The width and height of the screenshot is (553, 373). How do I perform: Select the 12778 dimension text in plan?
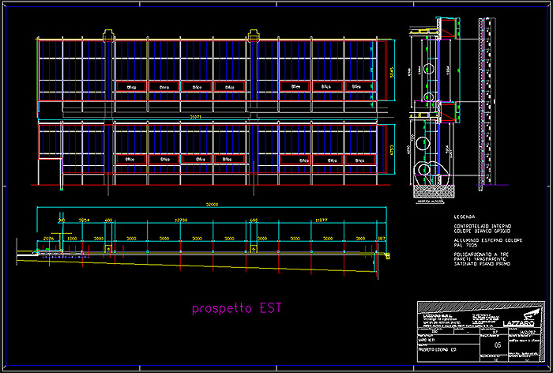[x=181, y=220]
